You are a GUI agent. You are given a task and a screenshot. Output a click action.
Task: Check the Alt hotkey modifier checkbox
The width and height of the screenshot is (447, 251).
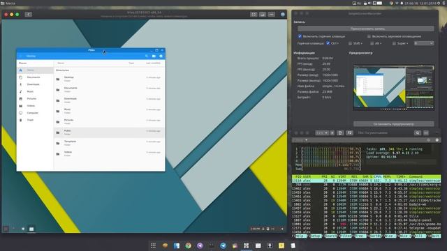coord(372,43)
